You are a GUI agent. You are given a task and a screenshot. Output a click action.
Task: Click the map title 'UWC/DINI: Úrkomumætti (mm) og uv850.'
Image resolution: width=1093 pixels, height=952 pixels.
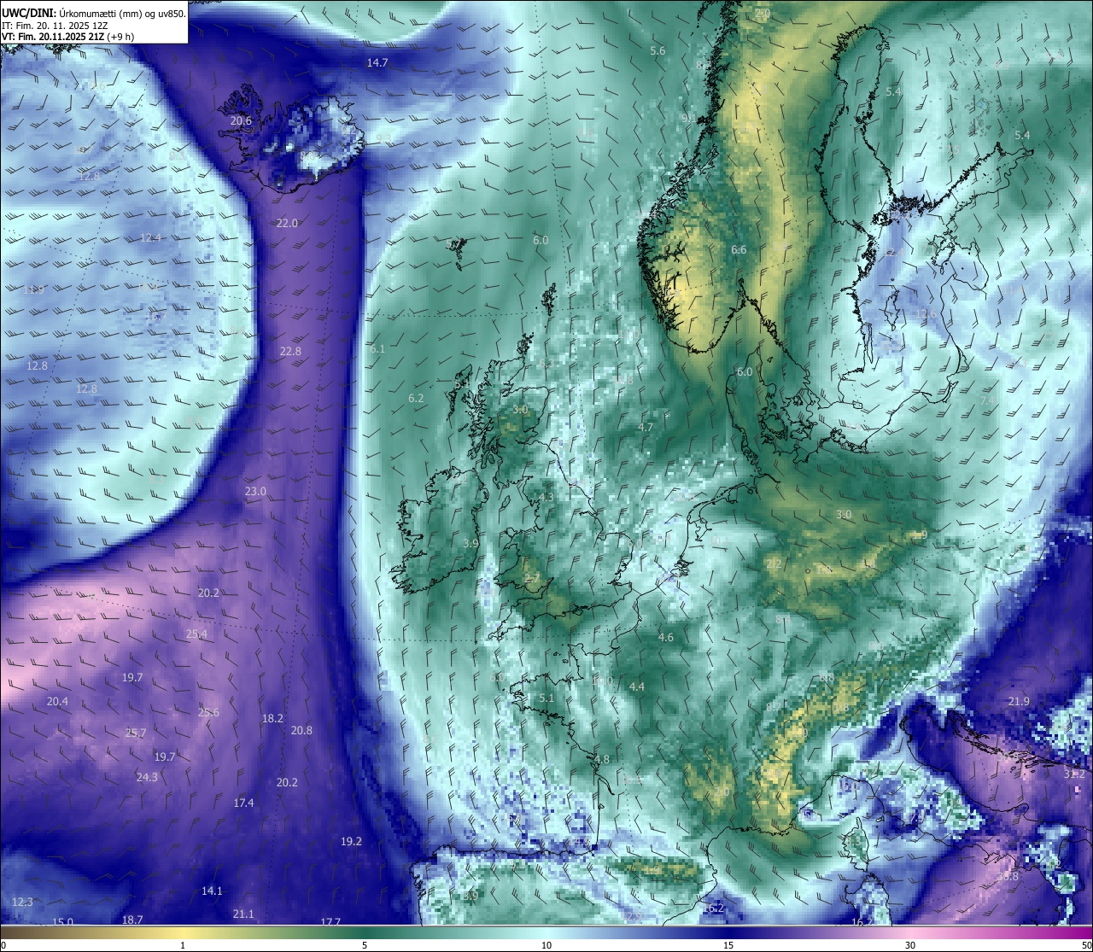93,13
